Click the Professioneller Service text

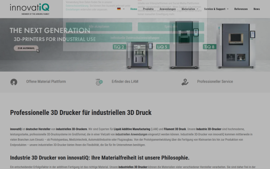pyautogui.click(x=215, y=82)
